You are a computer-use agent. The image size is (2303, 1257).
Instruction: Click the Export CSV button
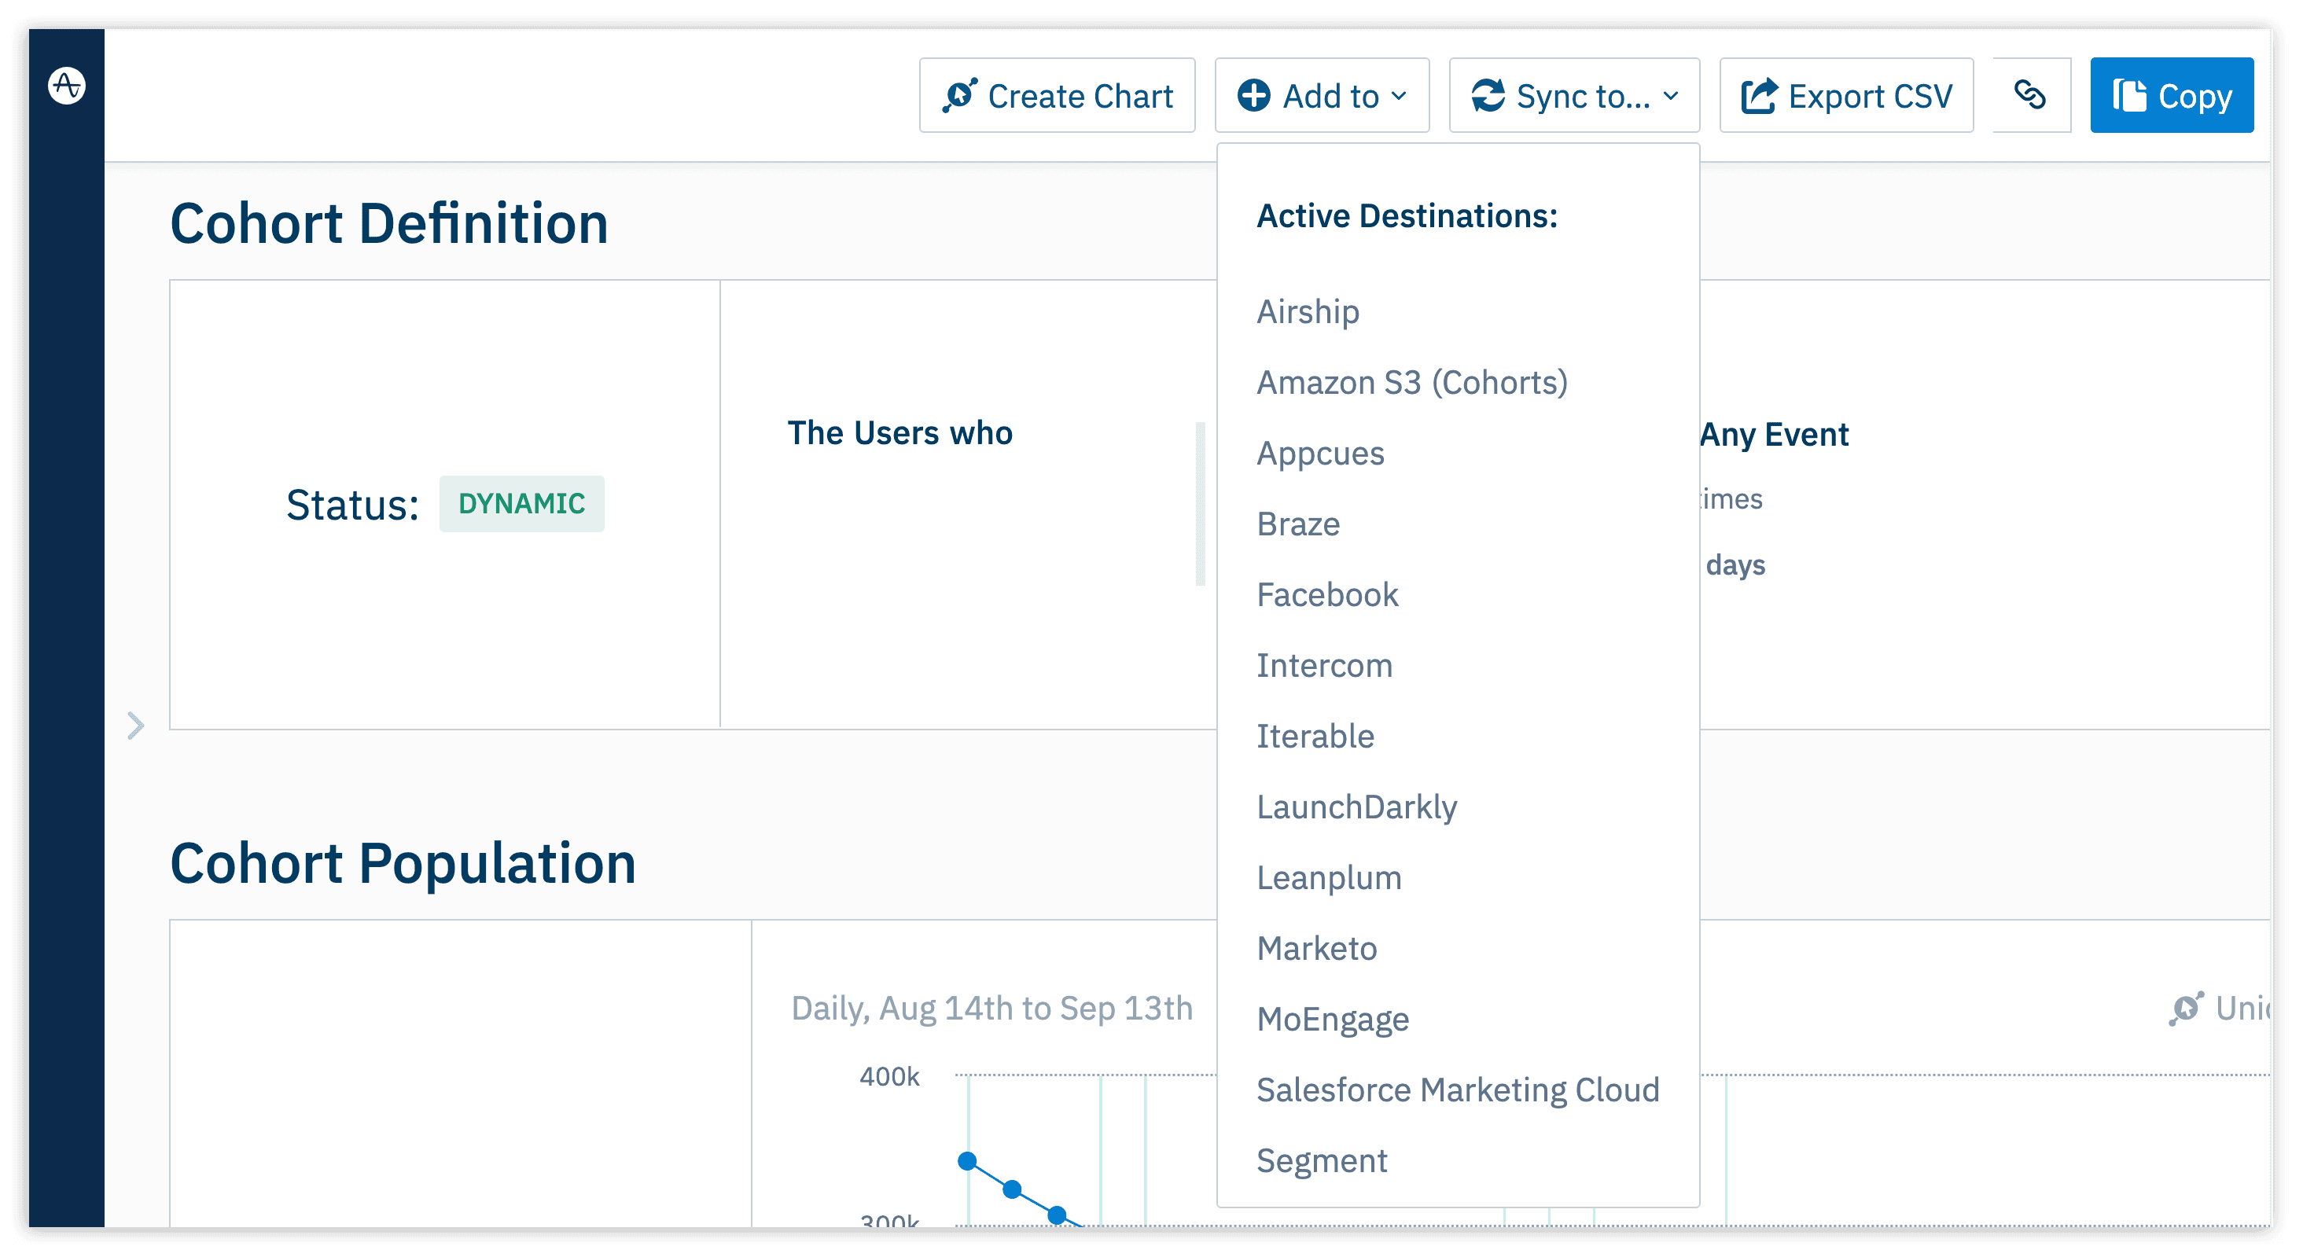(1846, 95)
